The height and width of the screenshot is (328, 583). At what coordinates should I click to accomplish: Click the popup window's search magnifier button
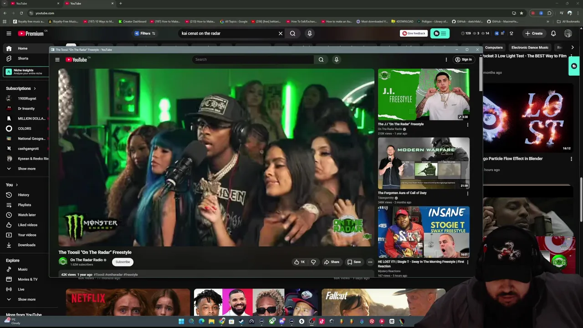tap(321, 59)
